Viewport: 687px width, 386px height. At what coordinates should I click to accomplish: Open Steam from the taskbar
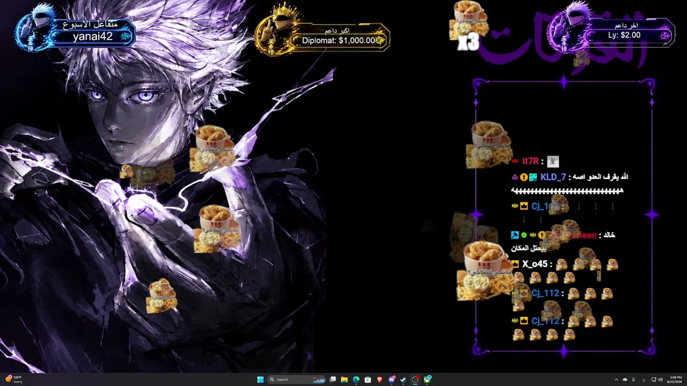click(x=403, y=380)
